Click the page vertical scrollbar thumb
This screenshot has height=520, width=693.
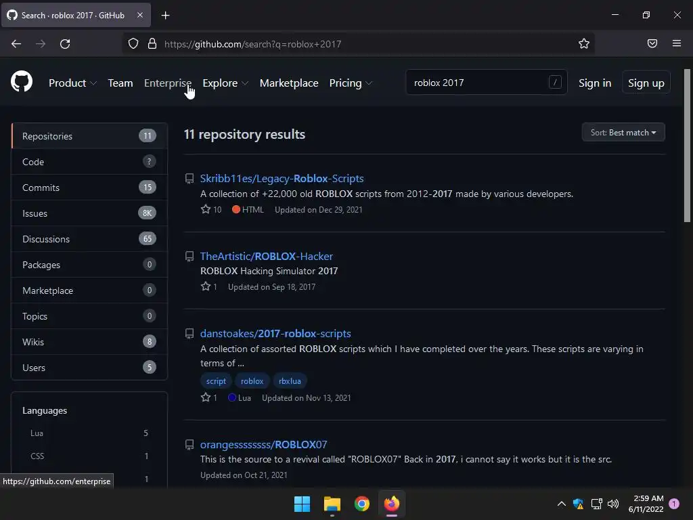click(687, 146)
